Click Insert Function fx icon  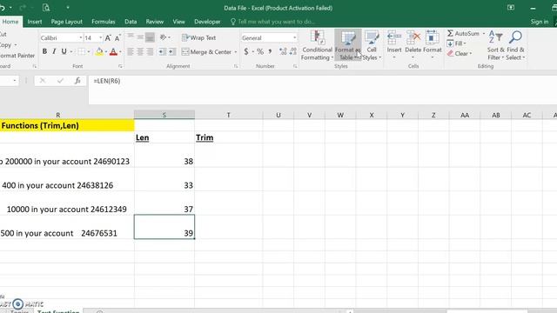(x=77, y=81)
